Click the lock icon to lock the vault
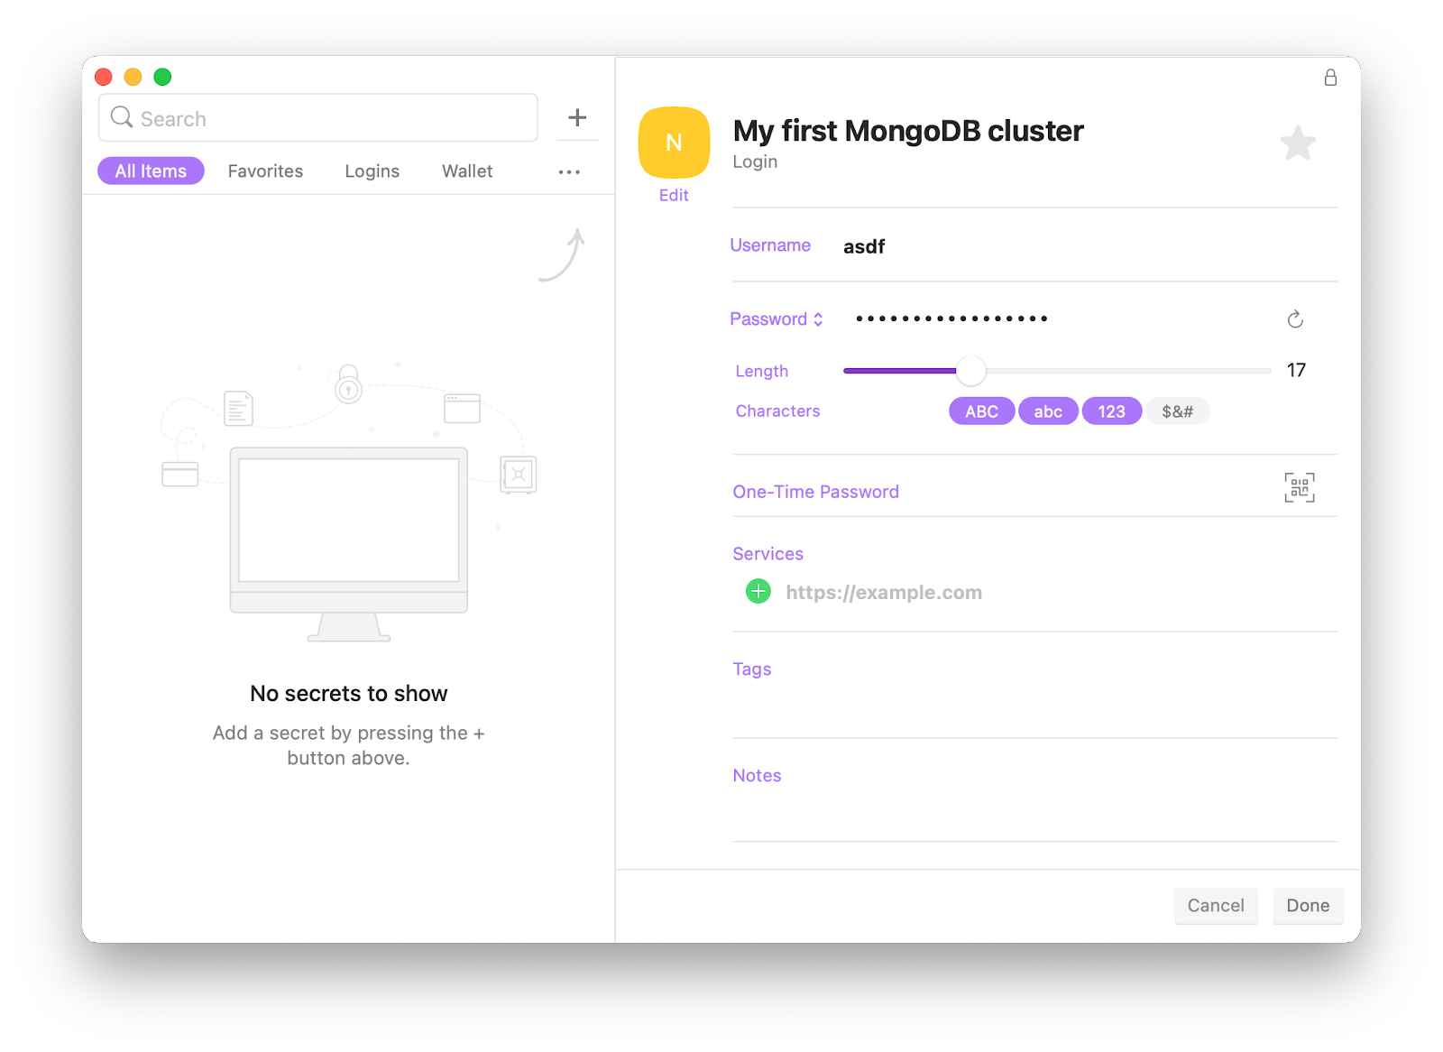Viewport: 1443px width, 1052px height. 1329,78
